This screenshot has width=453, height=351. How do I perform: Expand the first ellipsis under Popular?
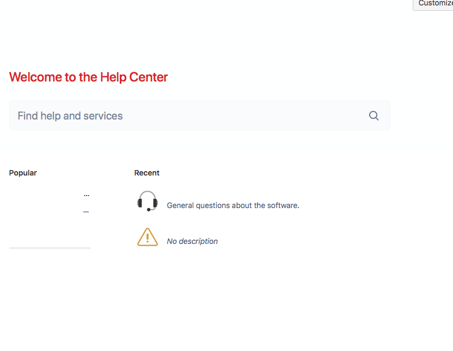tap(86, 195)
